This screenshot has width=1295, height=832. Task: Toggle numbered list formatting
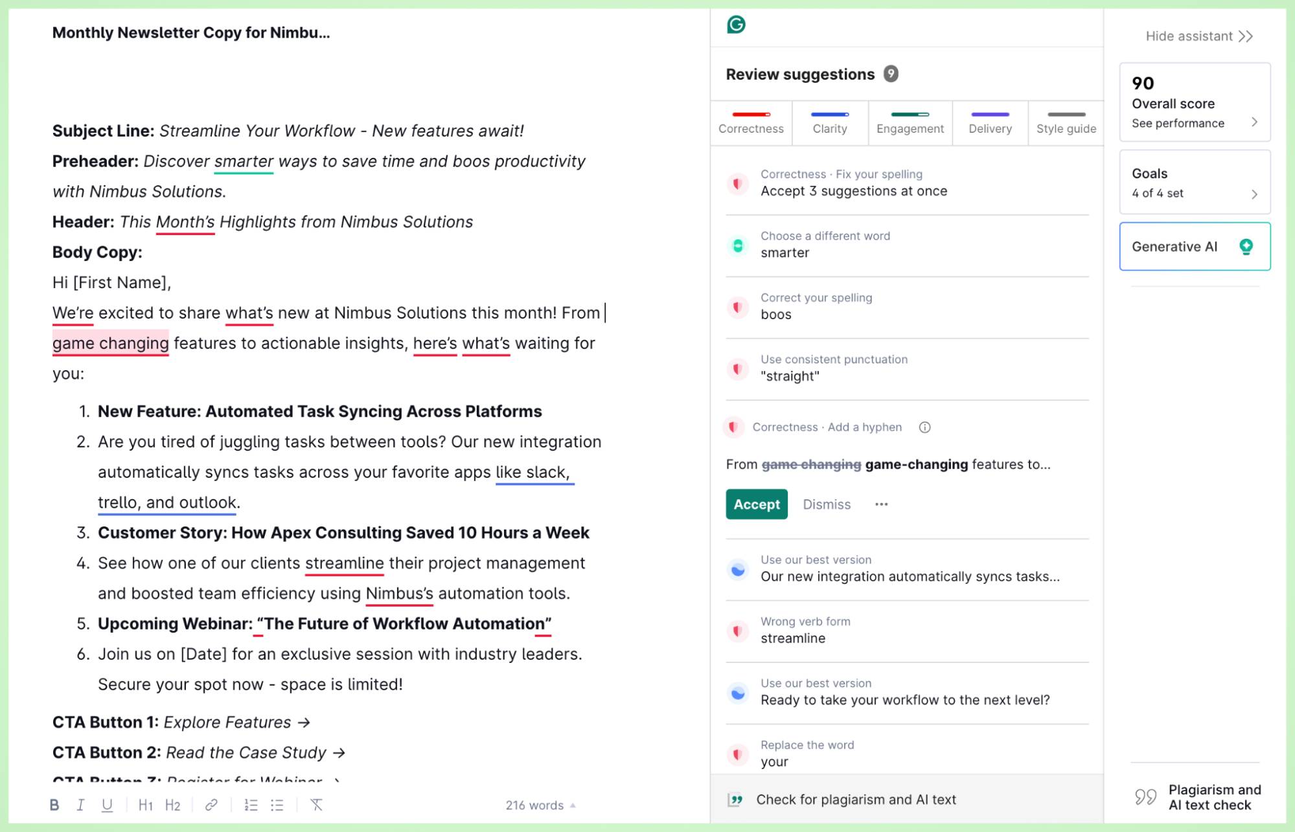click(x=251, y=805)
